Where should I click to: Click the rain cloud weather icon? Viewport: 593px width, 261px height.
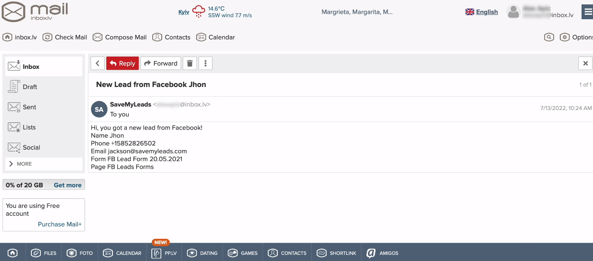pyautogui.click(x=199, y=11)
